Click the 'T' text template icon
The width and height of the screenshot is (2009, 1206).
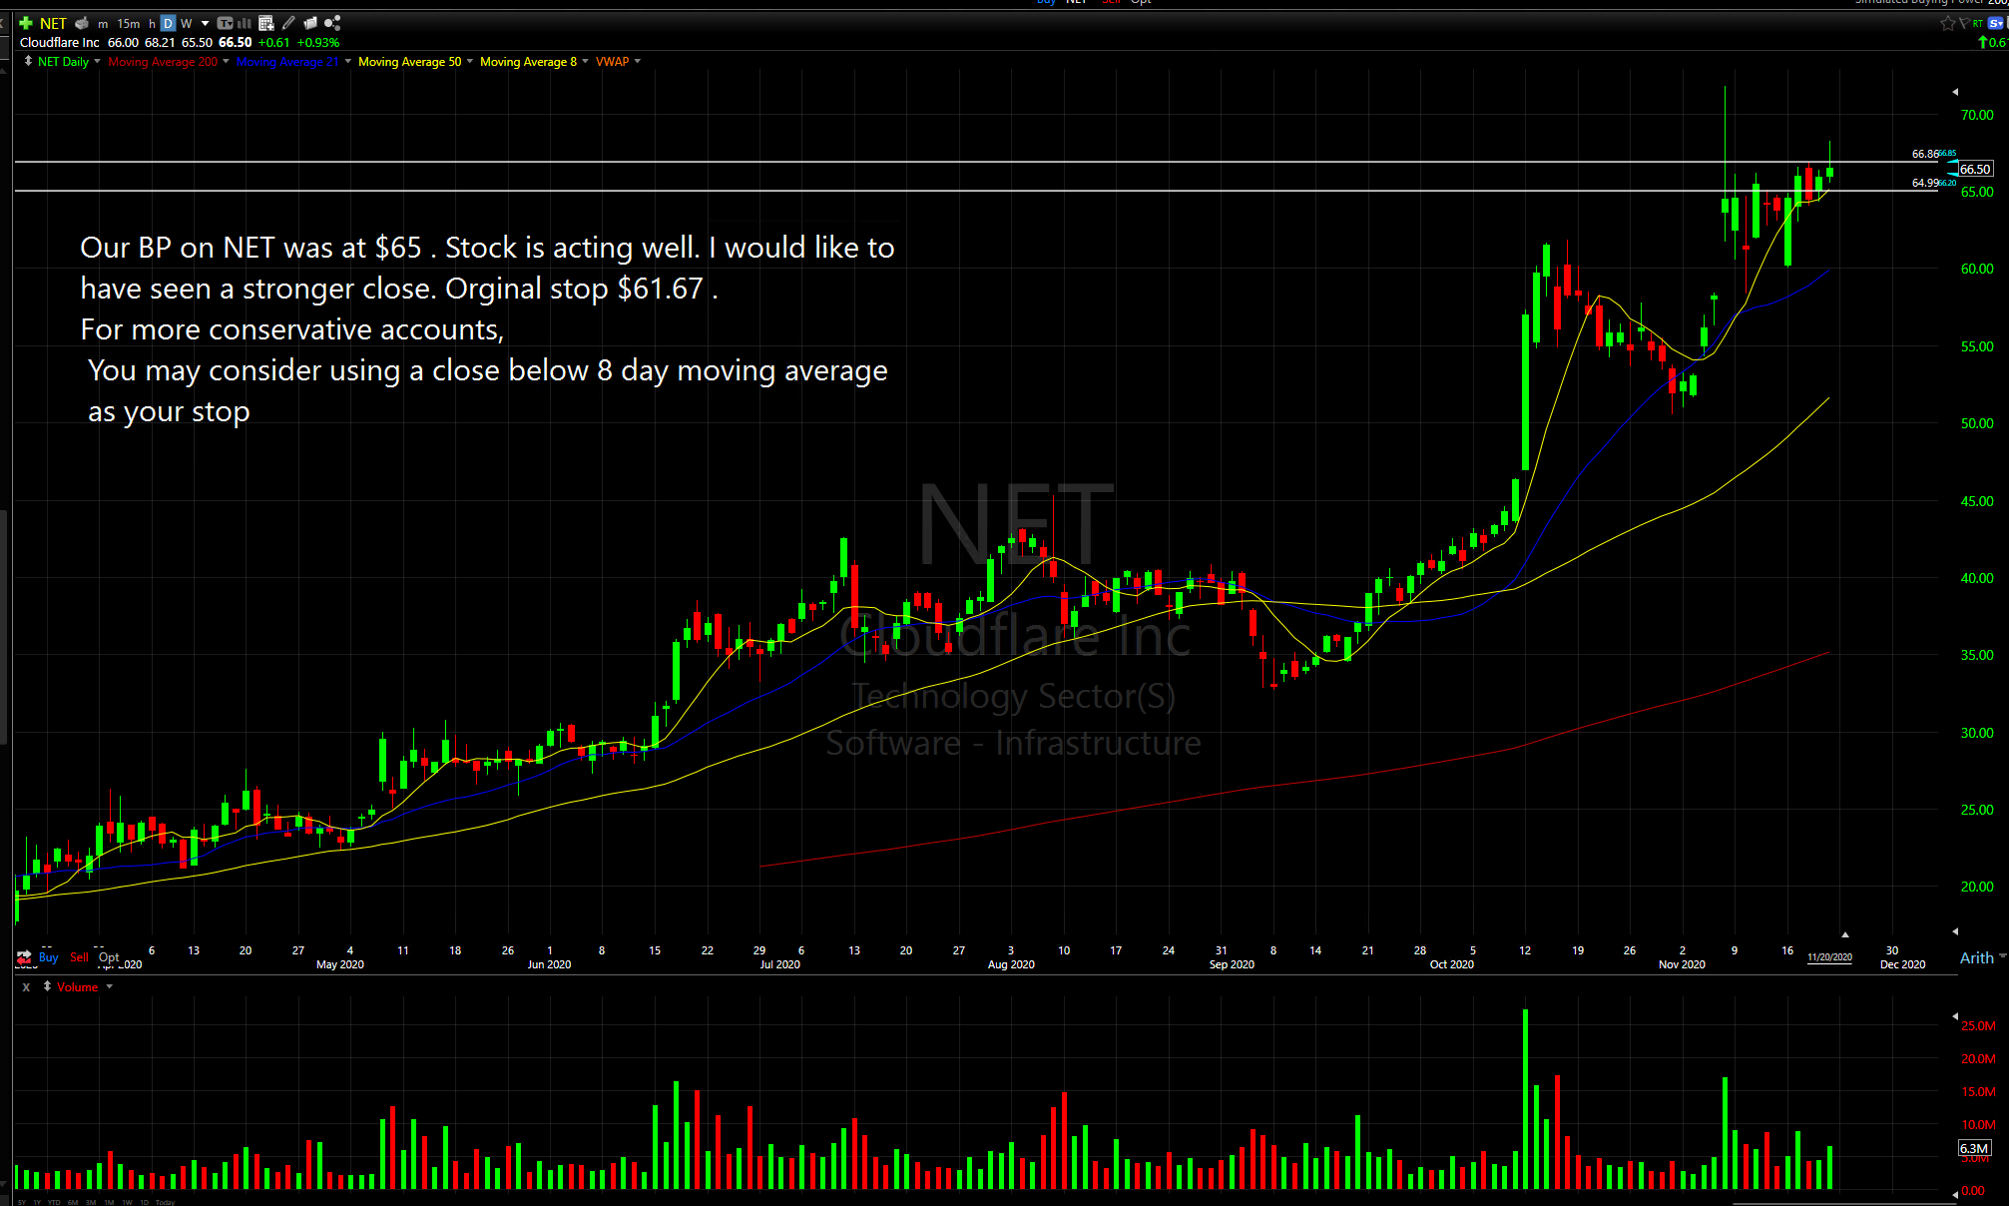pos(226,23)
